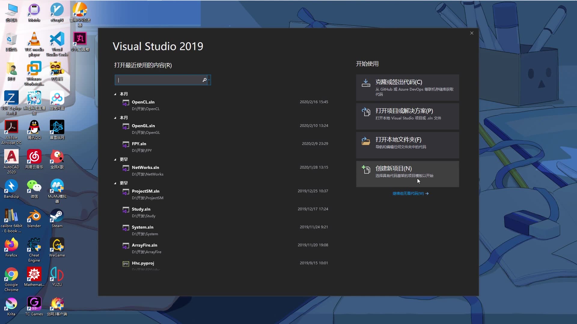This screenshot has width=577, height=324.
Task: Collapse the first 本月 group
Action: [115, 94]
